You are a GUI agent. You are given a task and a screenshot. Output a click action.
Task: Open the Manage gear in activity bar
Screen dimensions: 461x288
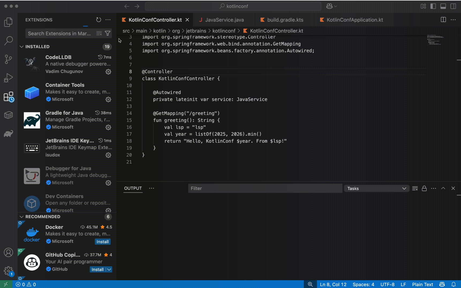(9, 271)
